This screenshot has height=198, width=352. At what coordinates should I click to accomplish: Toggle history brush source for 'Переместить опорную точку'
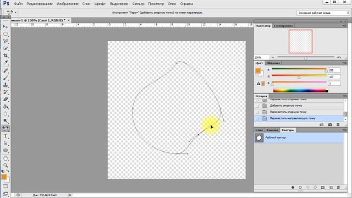(257, 112)
